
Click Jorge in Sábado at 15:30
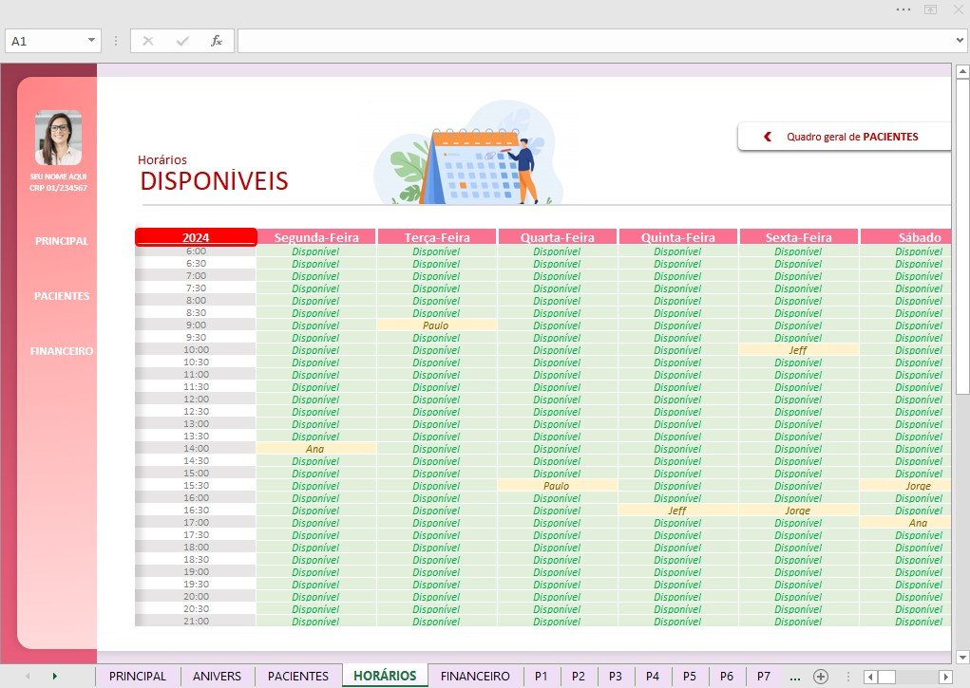tap(905, 486)
